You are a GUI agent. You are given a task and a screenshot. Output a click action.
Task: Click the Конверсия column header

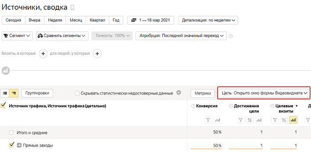click(207, 106)
